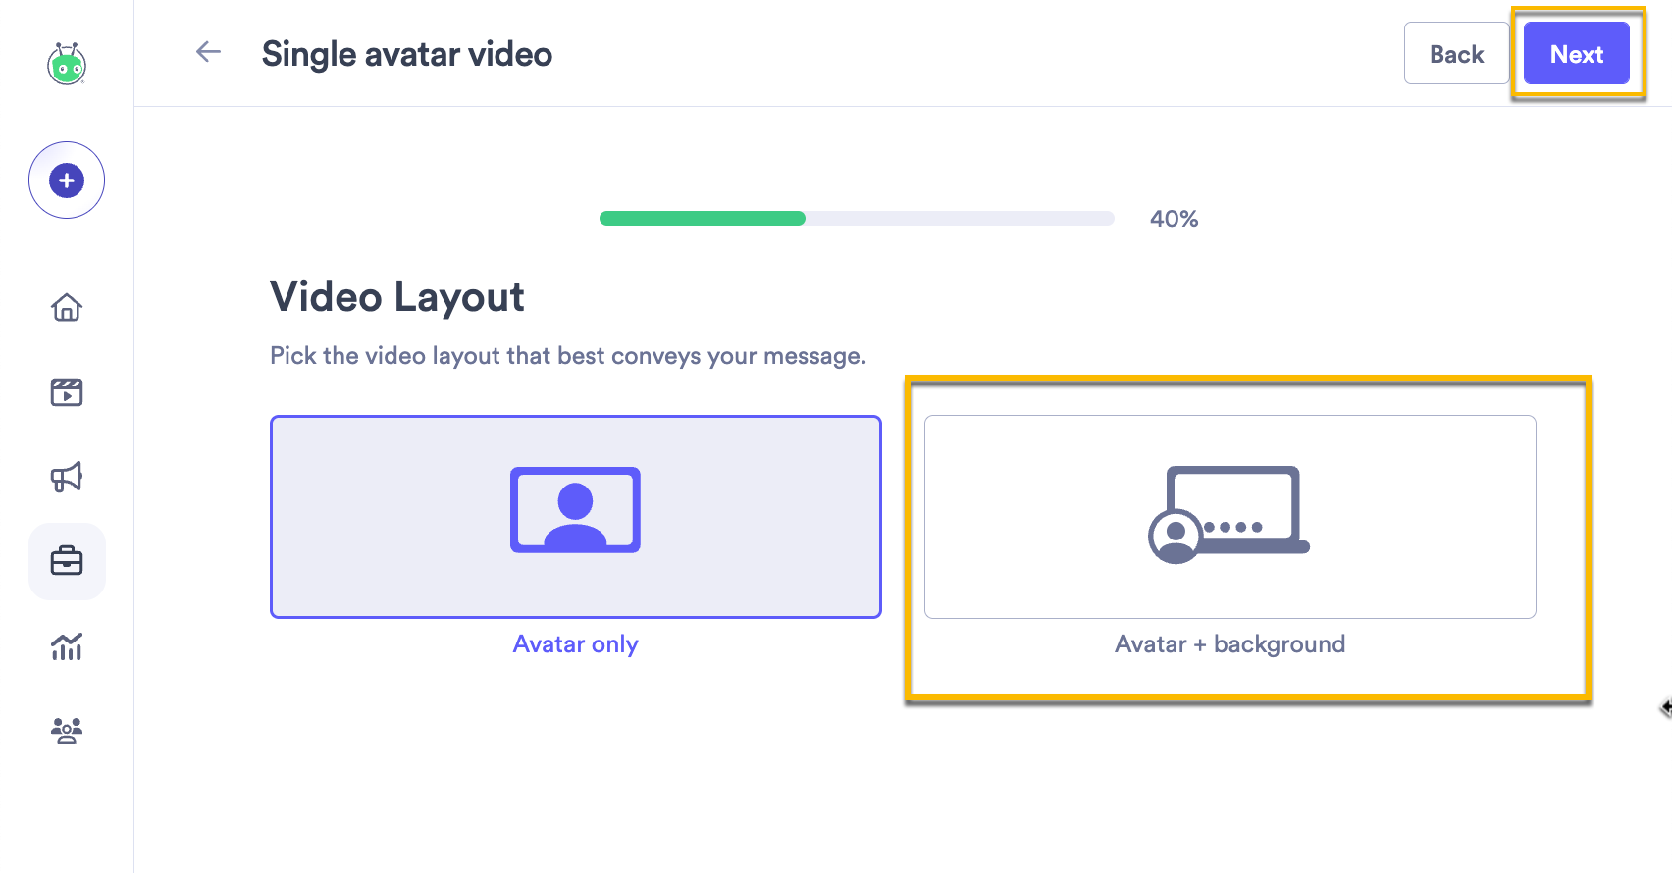Open the megaphone campaigns icon
1672x873 pixels.
[67, 477]
